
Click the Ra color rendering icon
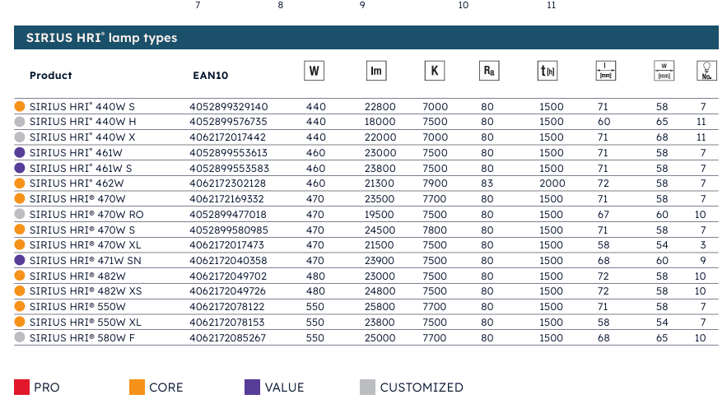pos(489,71)
